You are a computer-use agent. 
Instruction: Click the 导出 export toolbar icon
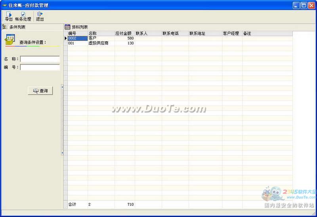[9, 15]
